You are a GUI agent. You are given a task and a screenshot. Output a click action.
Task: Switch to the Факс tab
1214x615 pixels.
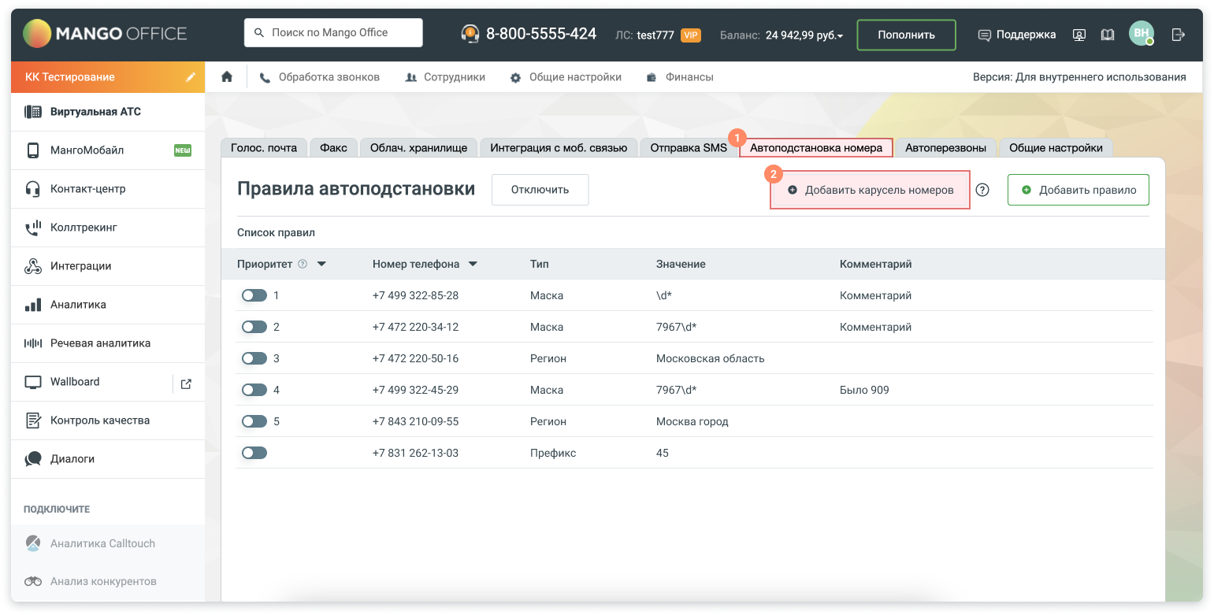tap(334, 148)
